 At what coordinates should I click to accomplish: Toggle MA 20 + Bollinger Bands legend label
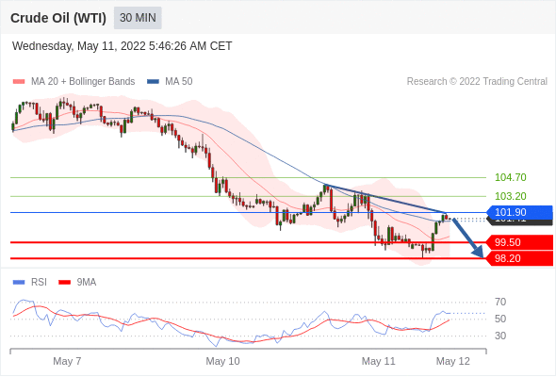83,82
